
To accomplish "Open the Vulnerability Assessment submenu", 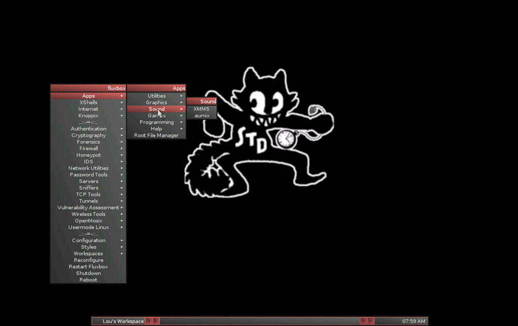I will click(x=88, y=208).
